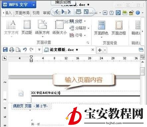Expand the help dropdown arrow
The width and height of the screenshot is (147, 127).
pyautogui.click(x=143, y=13)
